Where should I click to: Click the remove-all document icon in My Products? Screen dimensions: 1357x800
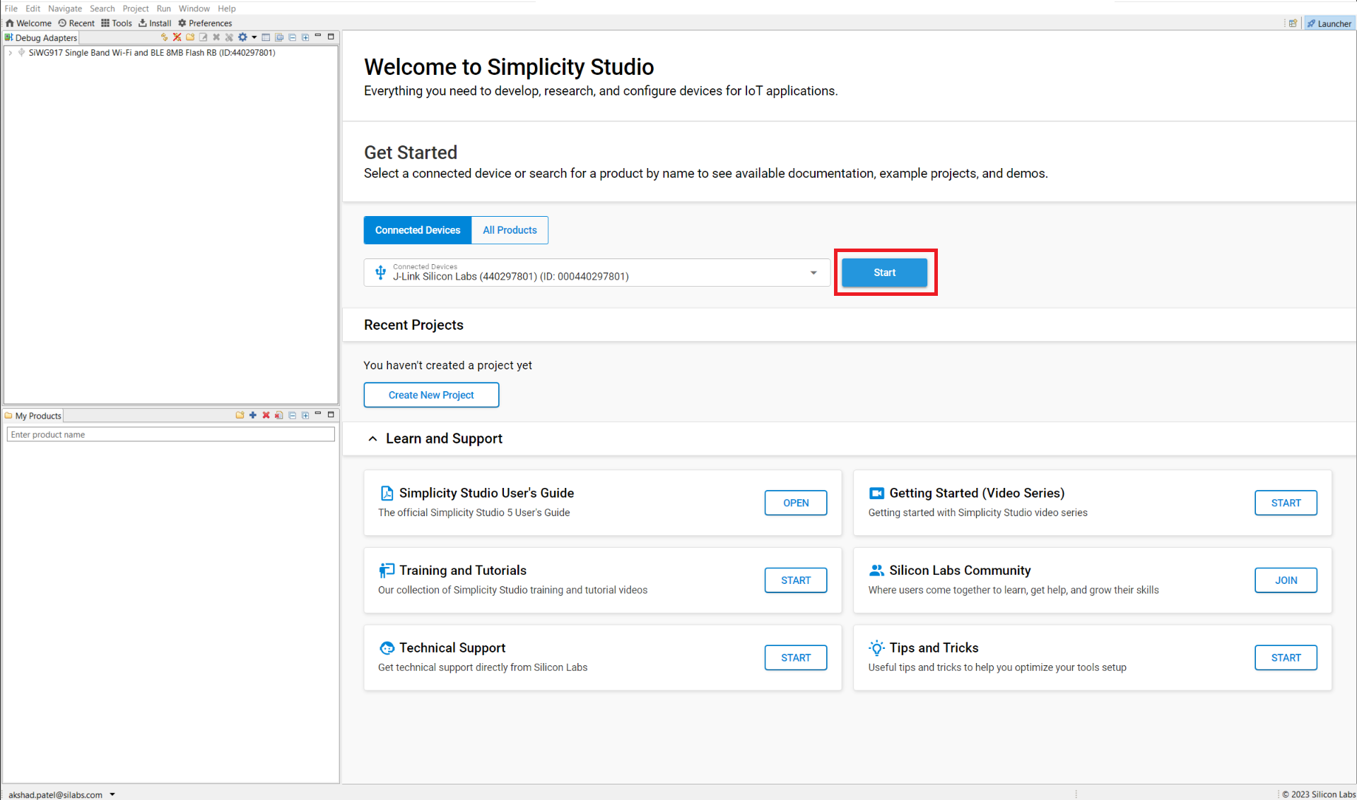[x=279, y=415]
